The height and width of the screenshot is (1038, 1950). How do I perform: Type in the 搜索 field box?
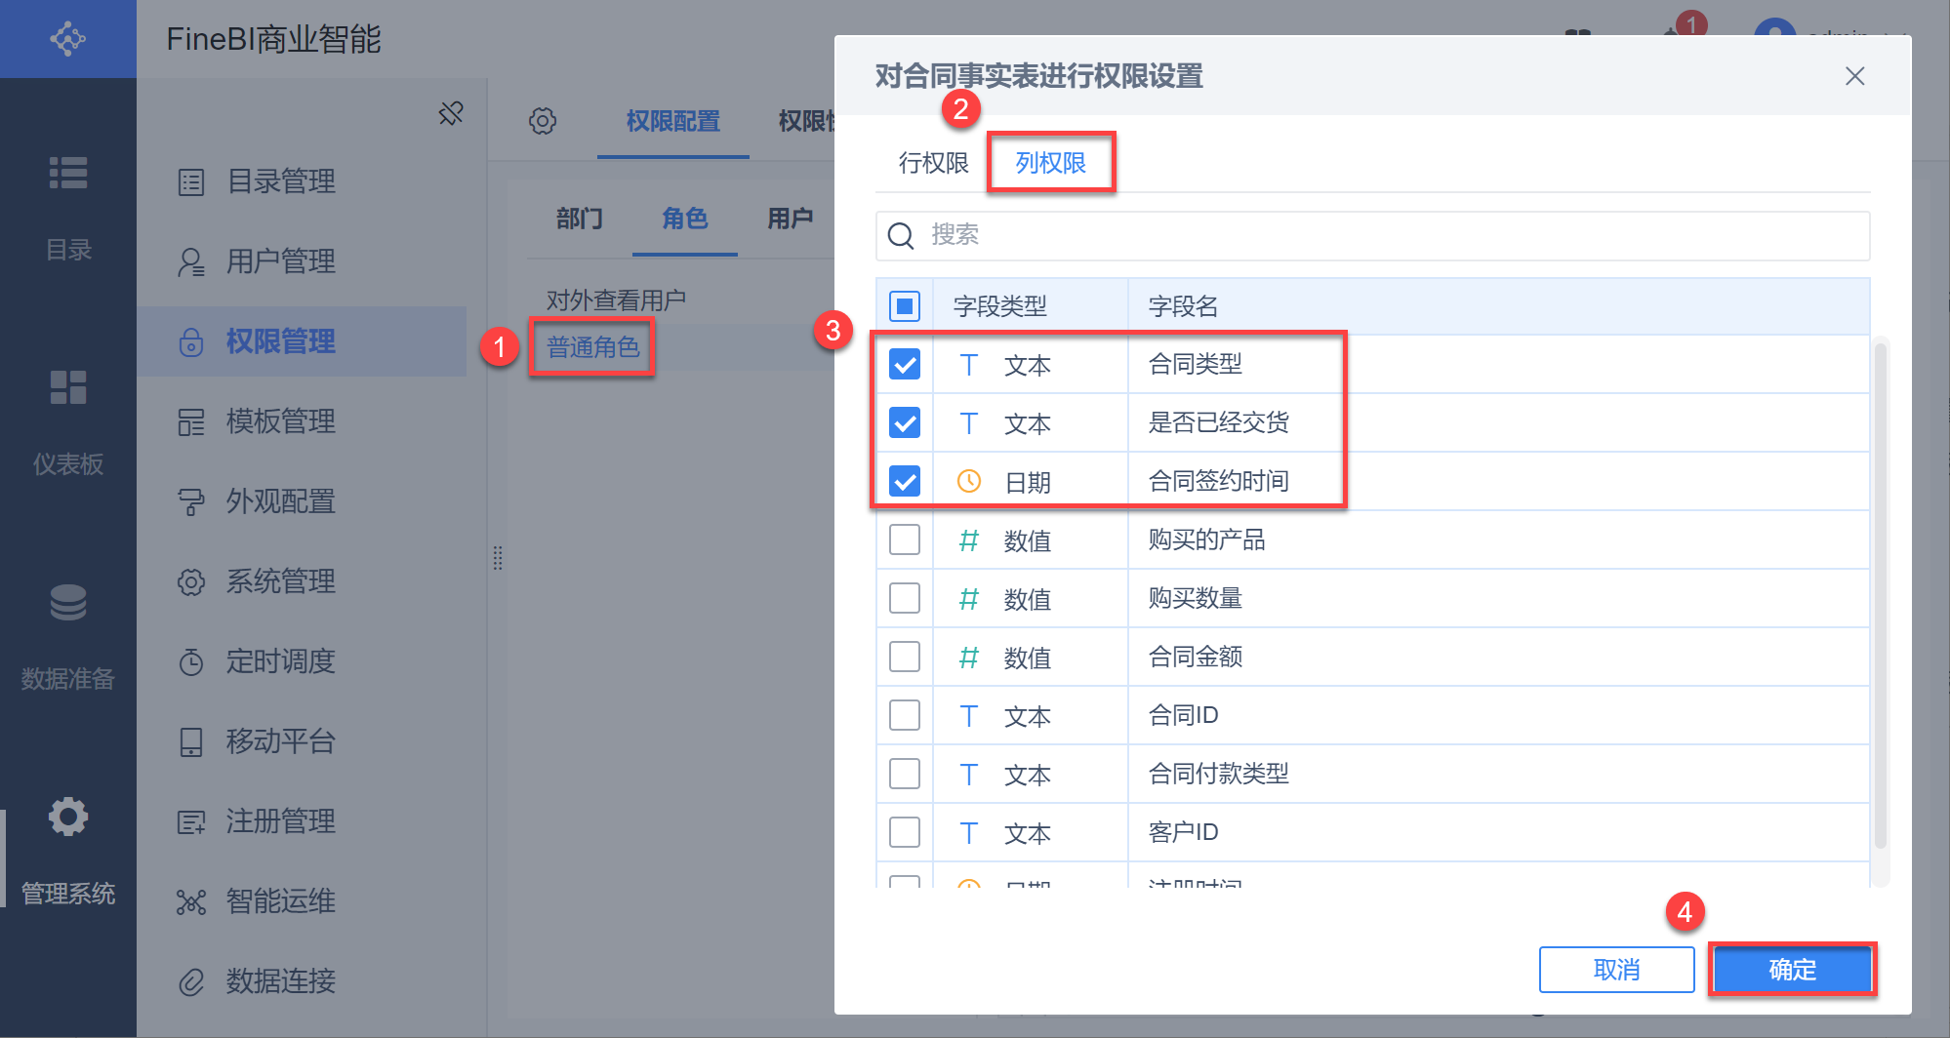(x=1386, y=235)
